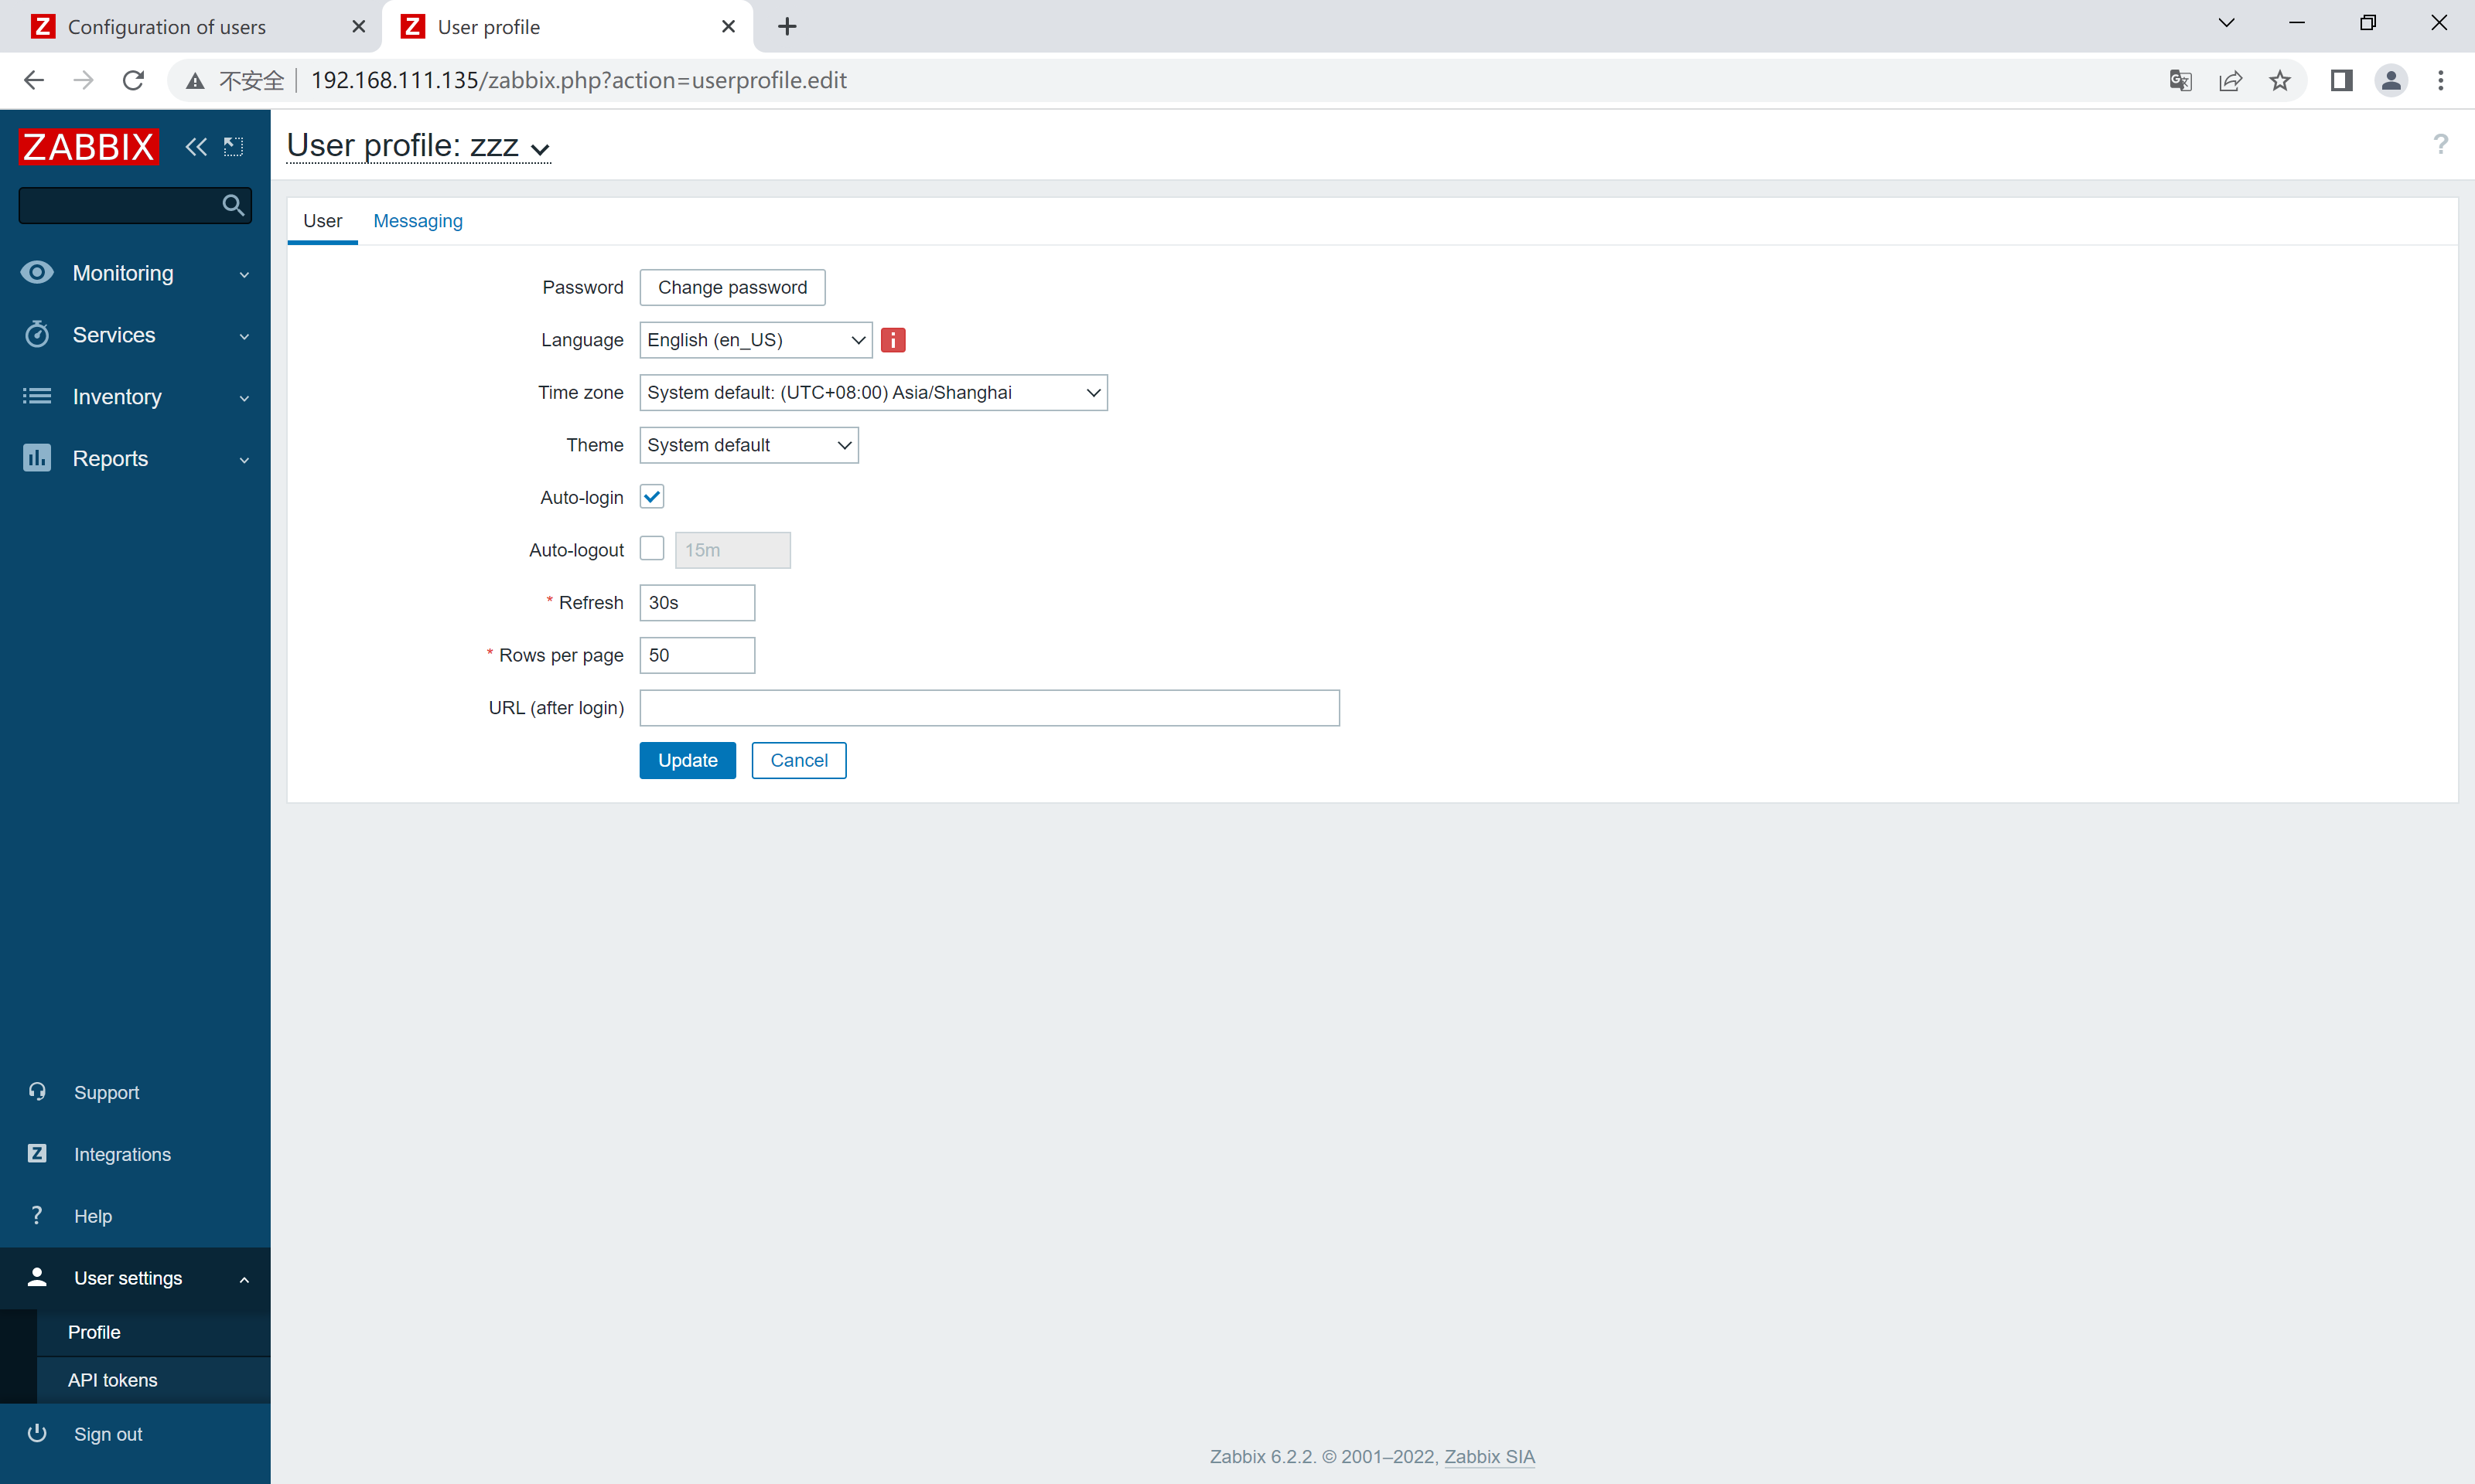Click the ZABBIX logo
Screen dimensions: 2475x1484
pos(88,147)
